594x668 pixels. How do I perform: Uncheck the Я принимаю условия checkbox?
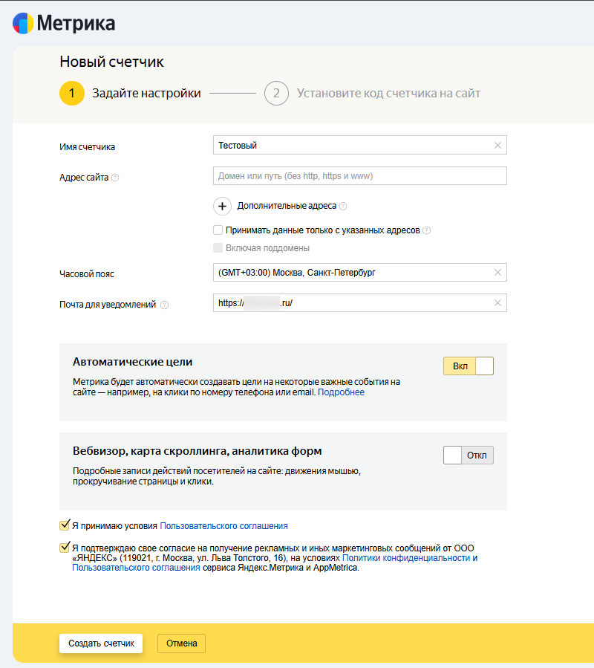click(65, 525)
